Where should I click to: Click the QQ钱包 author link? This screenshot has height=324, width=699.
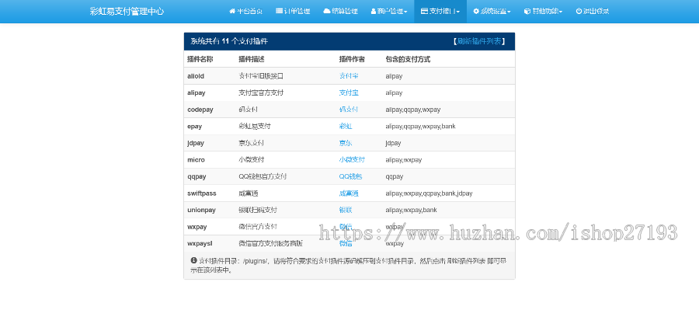pyautogui.click(x=350, y=176)
